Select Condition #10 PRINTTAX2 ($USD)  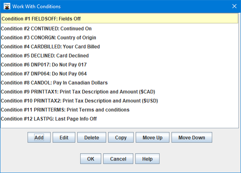point(119,101)
